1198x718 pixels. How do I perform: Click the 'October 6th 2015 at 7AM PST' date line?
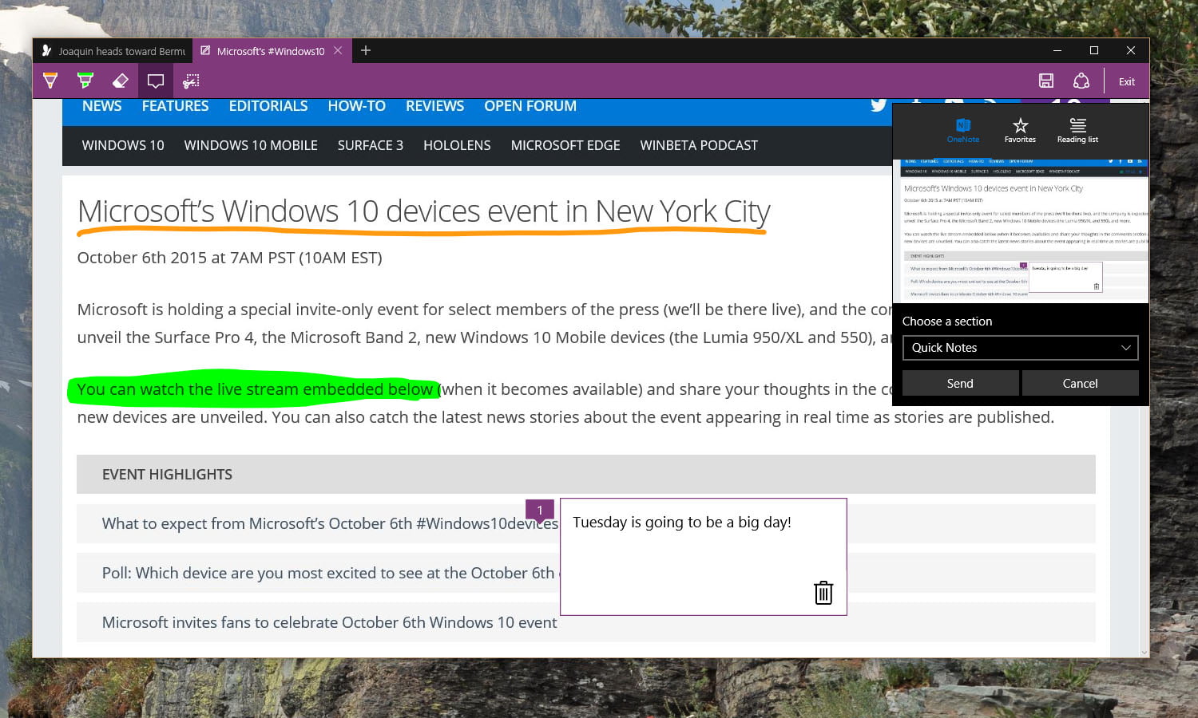click(x=229, y=258)
